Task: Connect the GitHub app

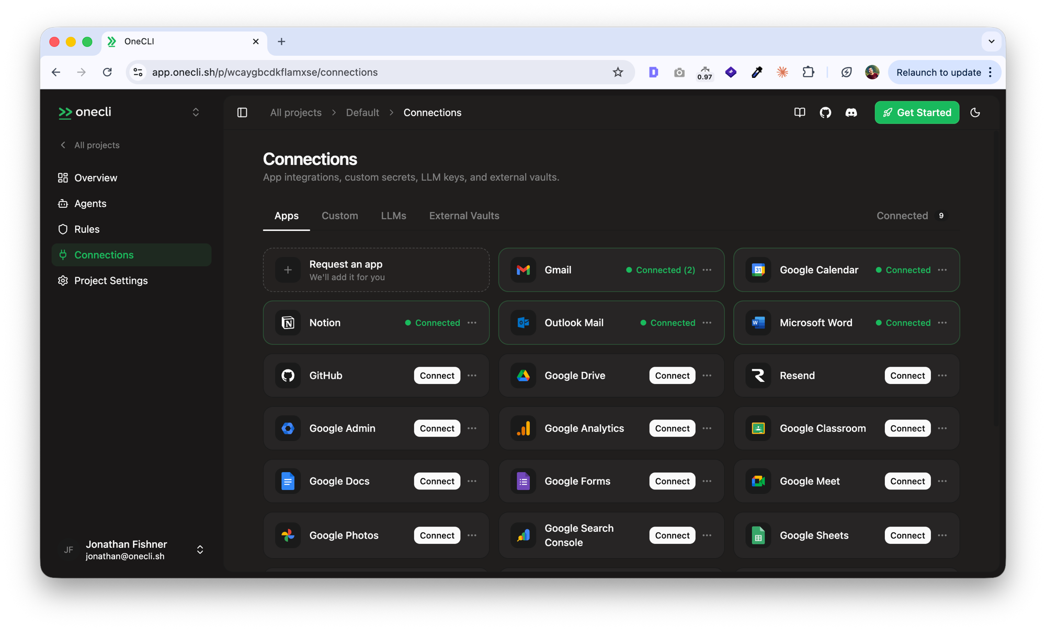Action: click(437, 376)
